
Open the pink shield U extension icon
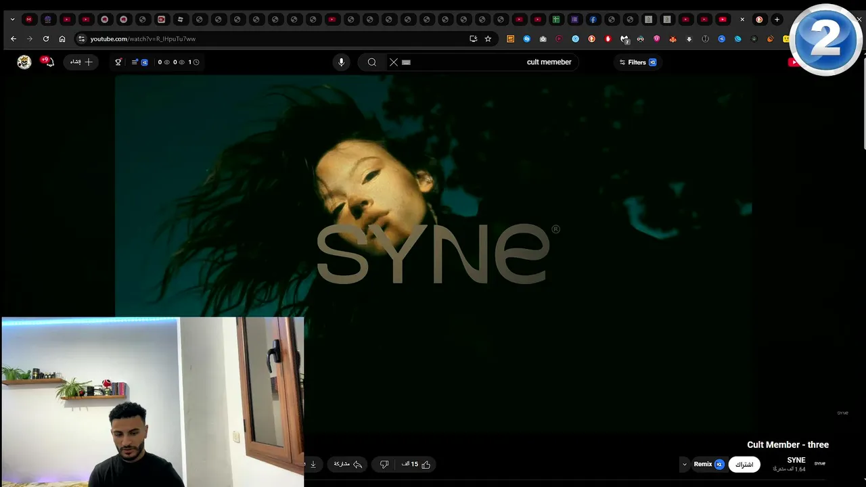(x=656, y=39)
